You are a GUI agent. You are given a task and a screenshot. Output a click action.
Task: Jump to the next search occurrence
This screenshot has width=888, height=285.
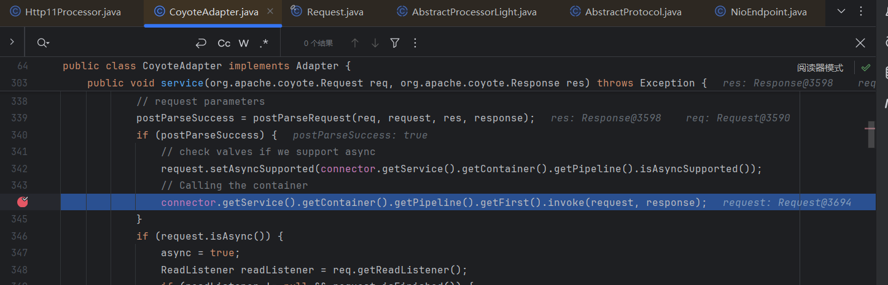(375, 43)
